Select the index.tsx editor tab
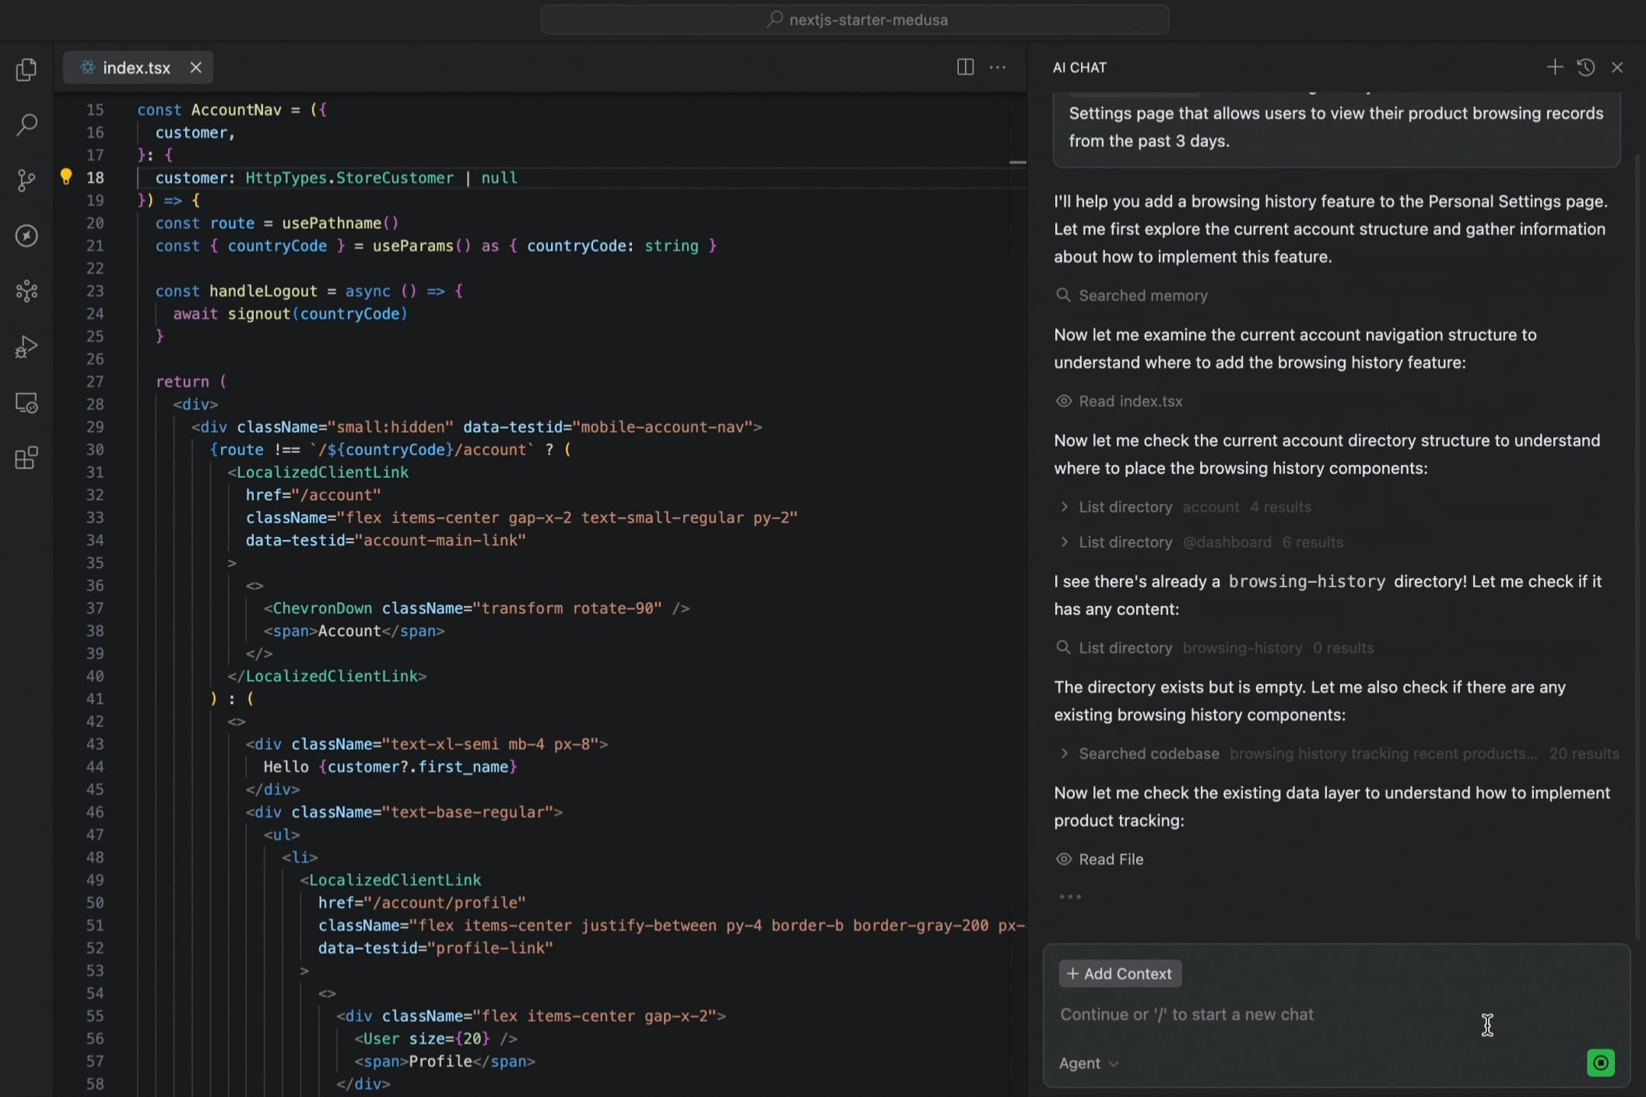Screen dimensions: 1646x1097 136,68
